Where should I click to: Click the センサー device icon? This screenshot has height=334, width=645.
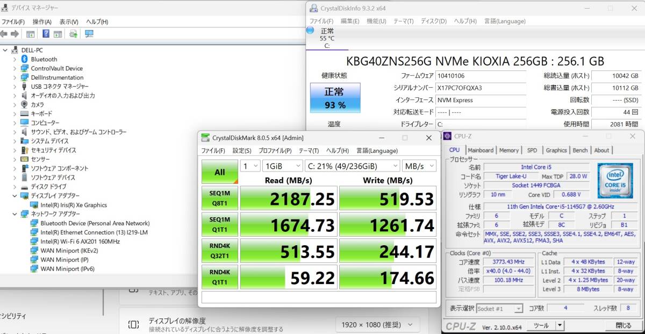24,160
